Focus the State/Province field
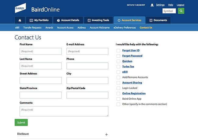Screen dimensions: 198x140 point(41,95)
